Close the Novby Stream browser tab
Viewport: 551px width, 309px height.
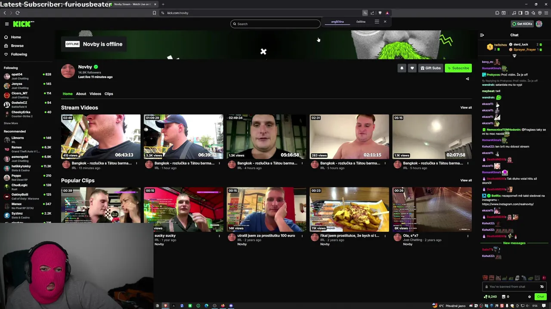pyautogui.click(x=155, y=4)
